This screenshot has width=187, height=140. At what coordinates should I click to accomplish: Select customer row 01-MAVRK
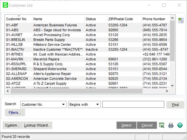(87, 59)
